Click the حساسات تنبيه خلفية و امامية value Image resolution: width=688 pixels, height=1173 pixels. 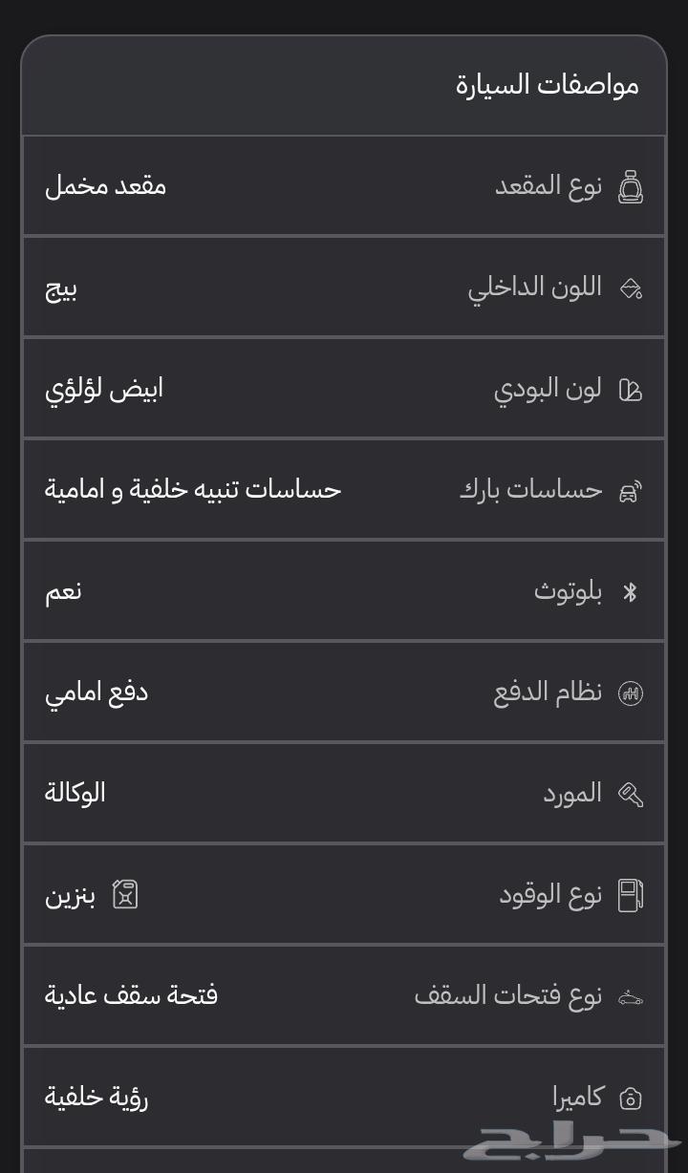click(193, 490)
